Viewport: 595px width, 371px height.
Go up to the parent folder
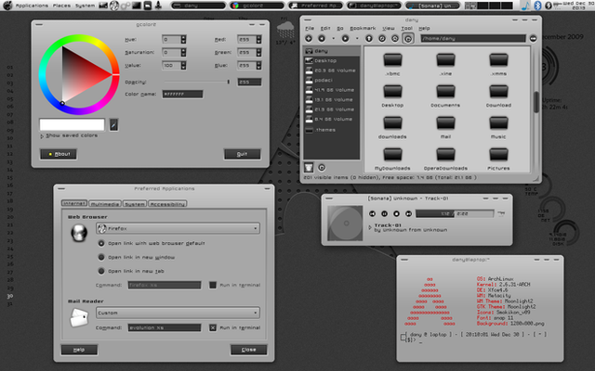click(x=369, y=38)
